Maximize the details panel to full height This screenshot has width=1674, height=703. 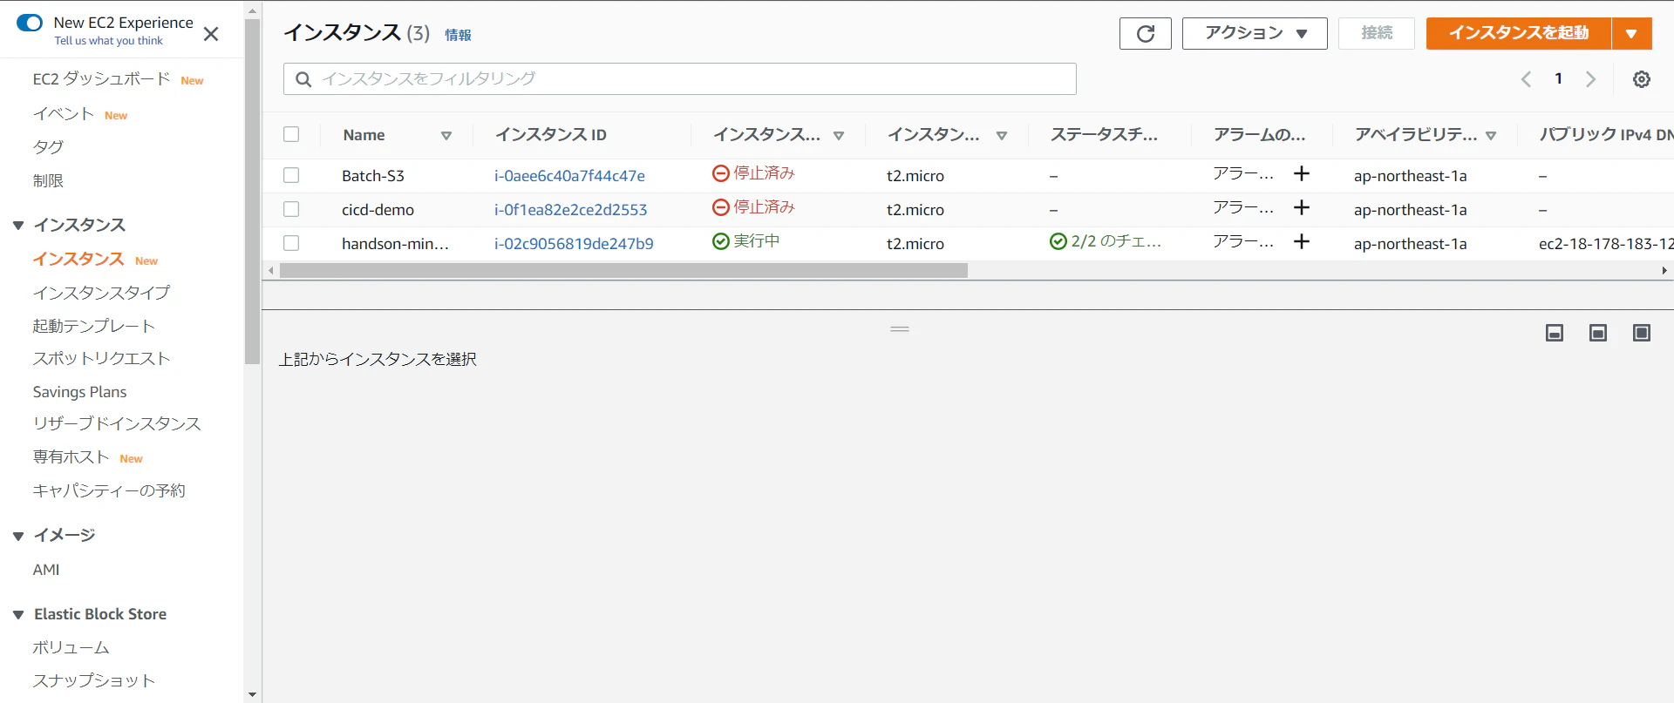click(x=1641, y=333)
